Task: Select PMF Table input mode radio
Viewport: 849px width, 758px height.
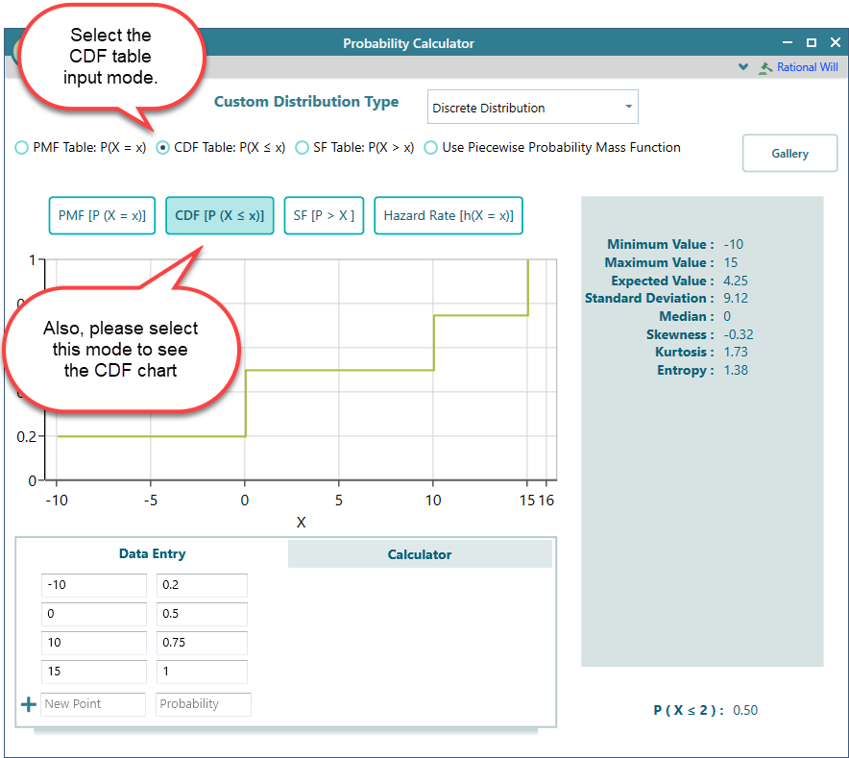Action: point(22,148)
